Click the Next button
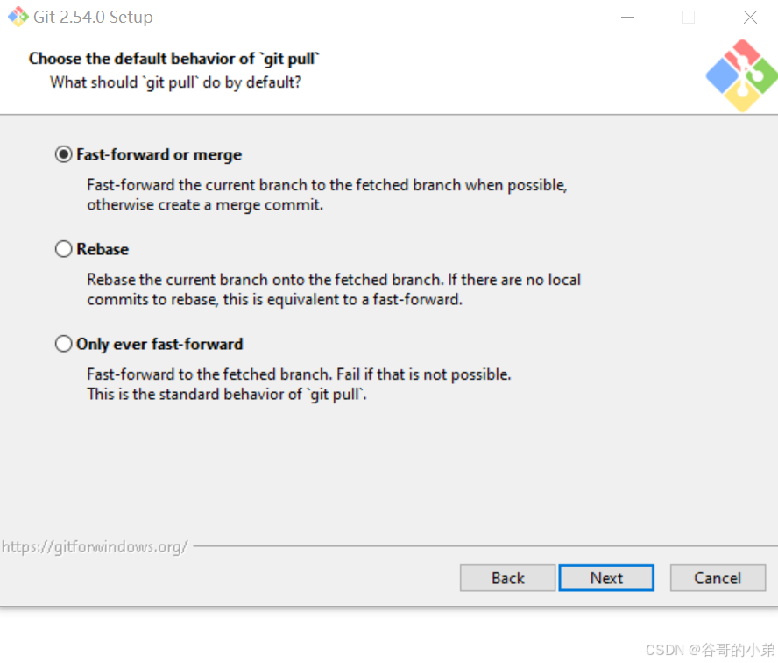 point(606,578)
